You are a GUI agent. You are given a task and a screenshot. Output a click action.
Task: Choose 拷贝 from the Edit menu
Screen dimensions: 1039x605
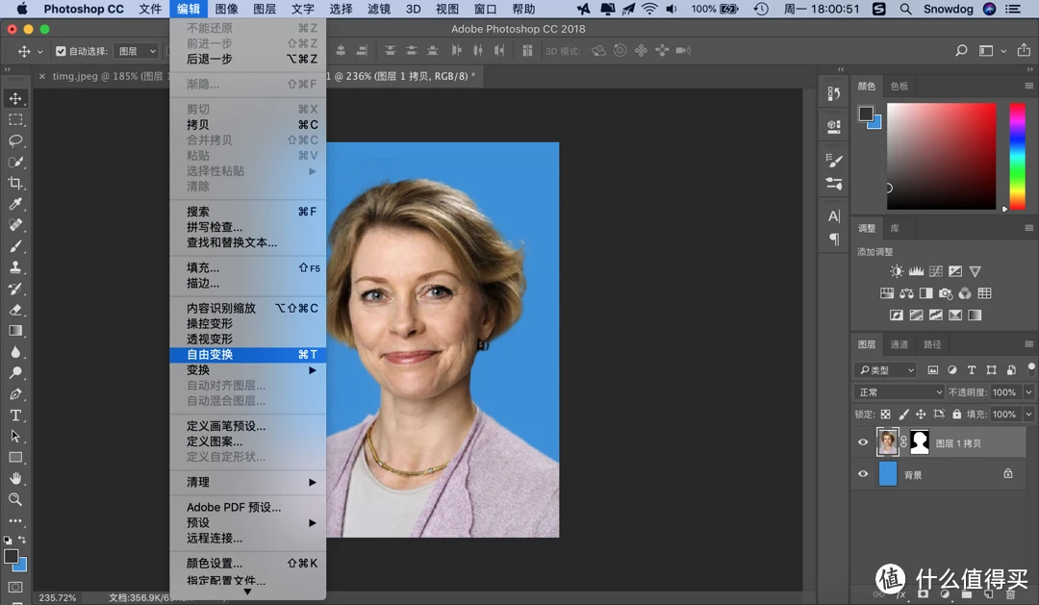coord(248,125)
